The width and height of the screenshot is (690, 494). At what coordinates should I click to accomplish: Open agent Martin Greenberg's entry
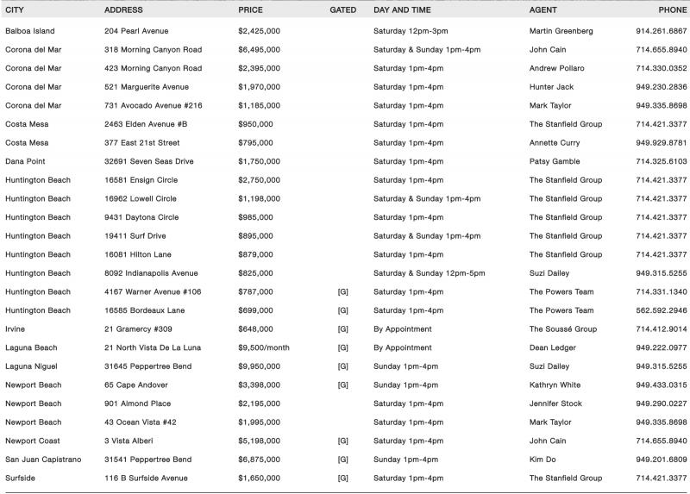point(561,31)
